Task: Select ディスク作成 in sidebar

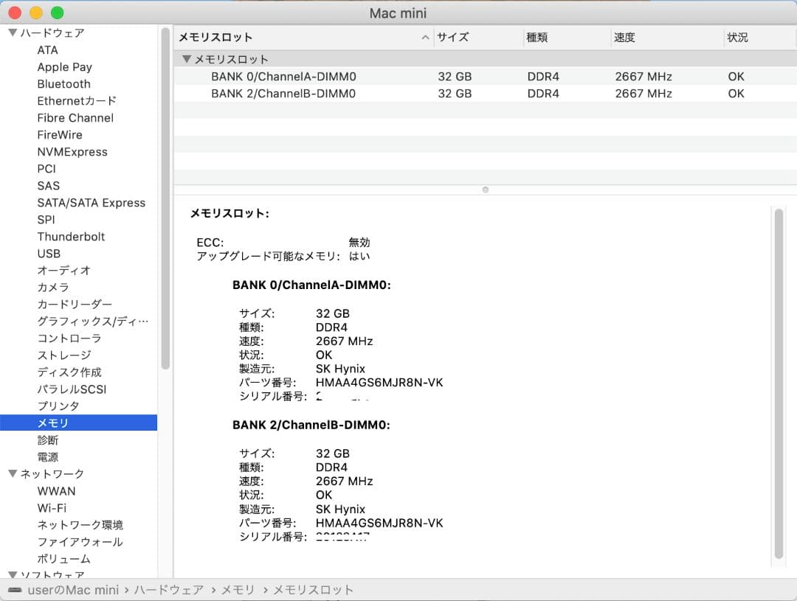Action: pyautogui.click(x=69, y=372)
